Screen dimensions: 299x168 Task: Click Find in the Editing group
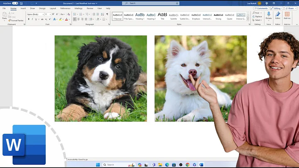(257, 13)
